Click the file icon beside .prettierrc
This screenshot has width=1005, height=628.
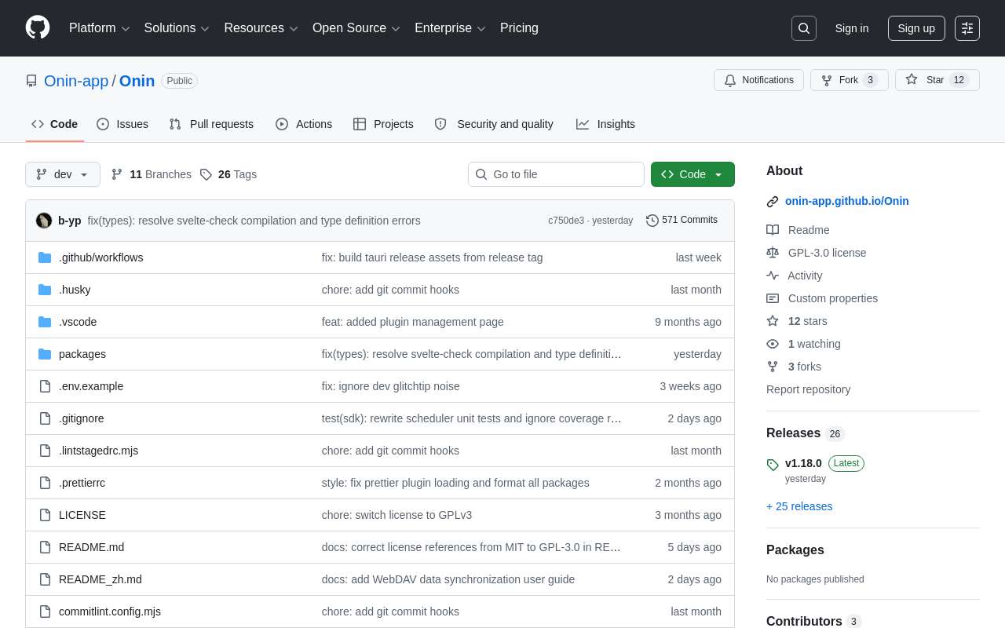pos(45,483)
